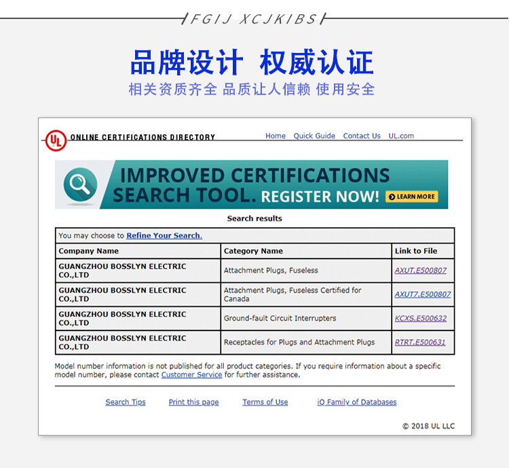The width and height of the screenshot is (509, 468).
Task: Click the Customer Service link
Action: click(191, 374)
